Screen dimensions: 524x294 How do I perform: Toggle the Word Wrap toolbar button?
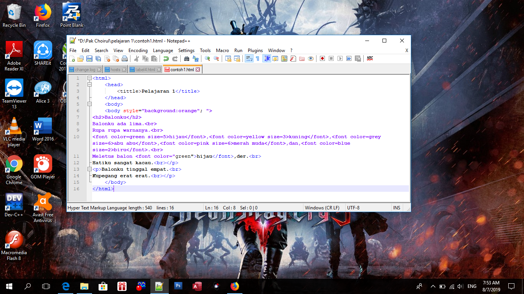[249, 59]
